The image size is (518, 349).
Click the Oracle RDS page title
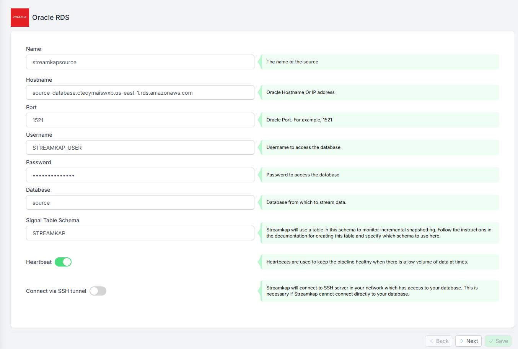(x=51, y=18)
